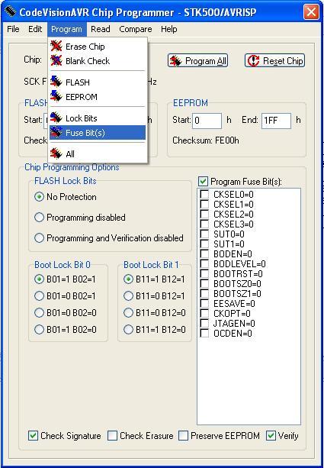324x468 pixels.
Task: Select B11=0 B12=1 radio button
Action: point(128,295)
